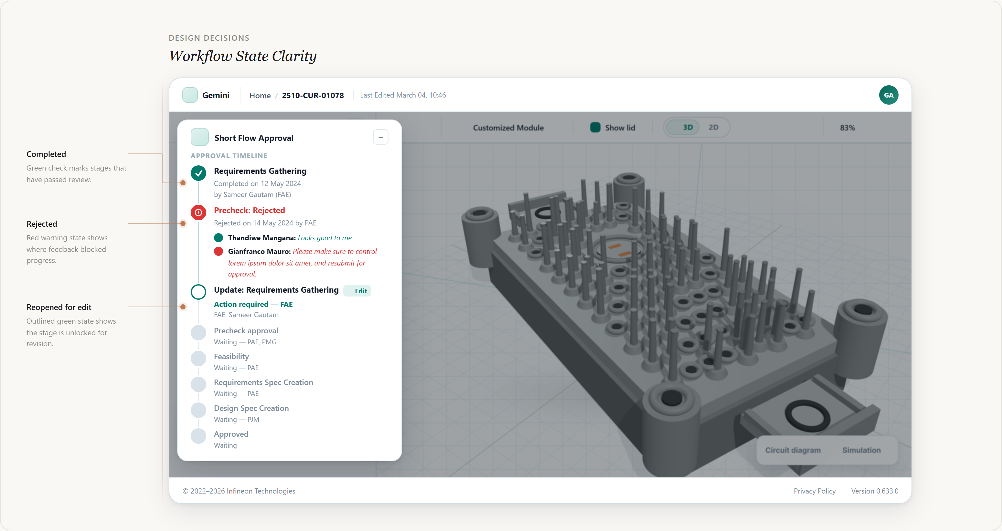Click the 'FAE: Sameer Gautam' text
The image size is (1002, 531).
point(246,315)
